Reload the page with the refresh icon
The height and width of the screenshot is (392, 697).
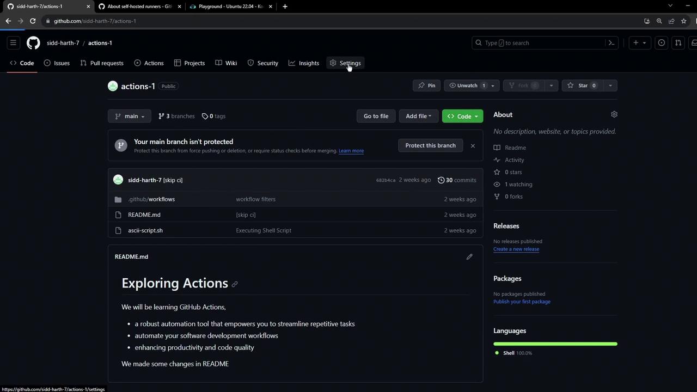[33, 21]
